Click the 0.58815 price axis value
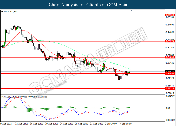176x126 pixels. tap(170, 93)
